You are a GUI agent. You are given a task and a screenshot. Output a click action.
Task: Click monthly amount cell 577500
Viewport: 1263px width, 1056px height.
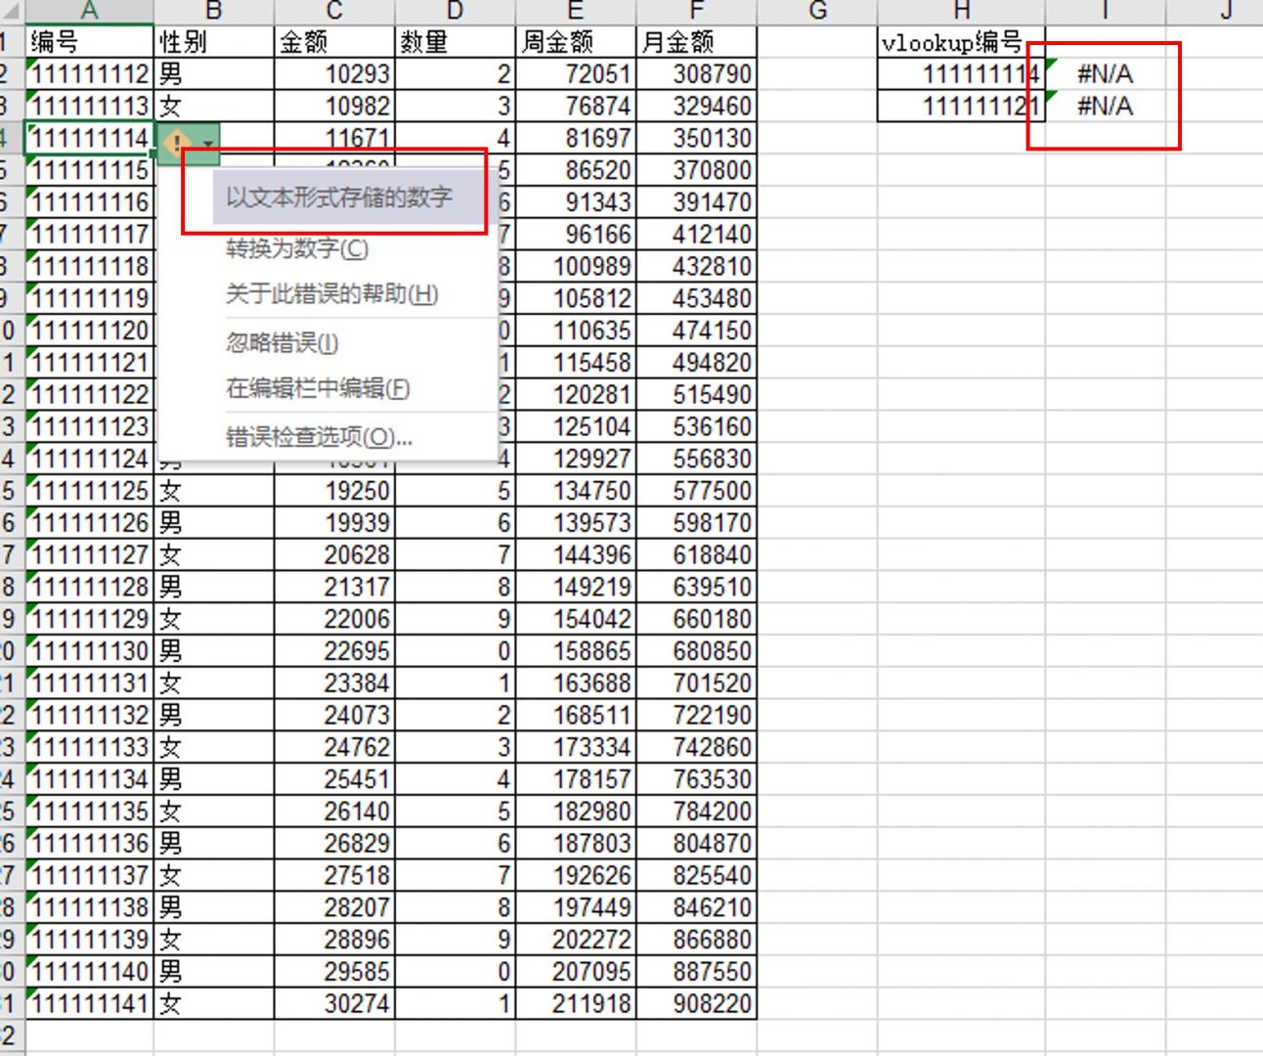pos(696,491)
